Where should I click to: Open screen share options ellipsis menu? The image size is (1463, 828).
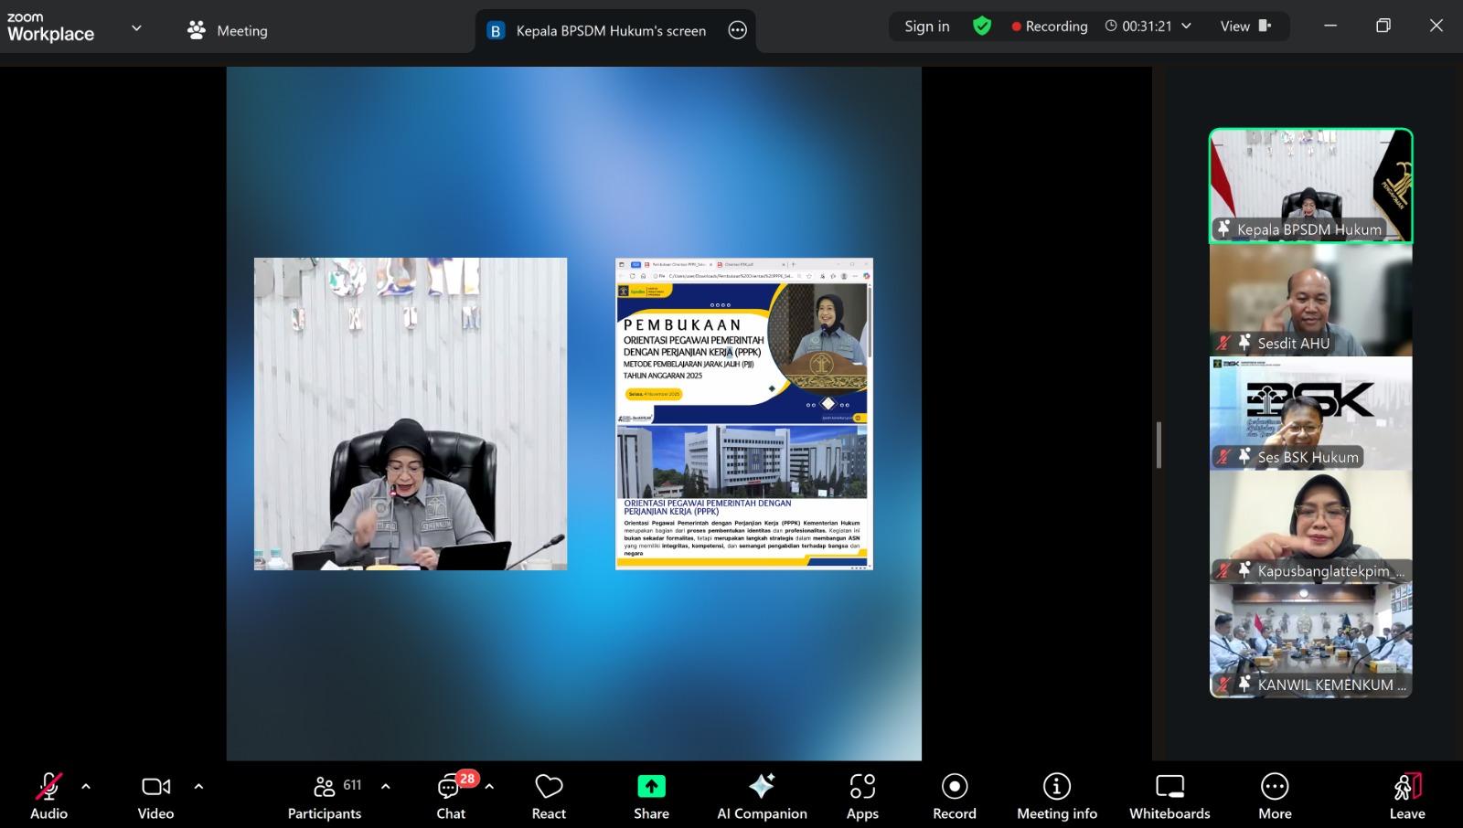point(737,30)
